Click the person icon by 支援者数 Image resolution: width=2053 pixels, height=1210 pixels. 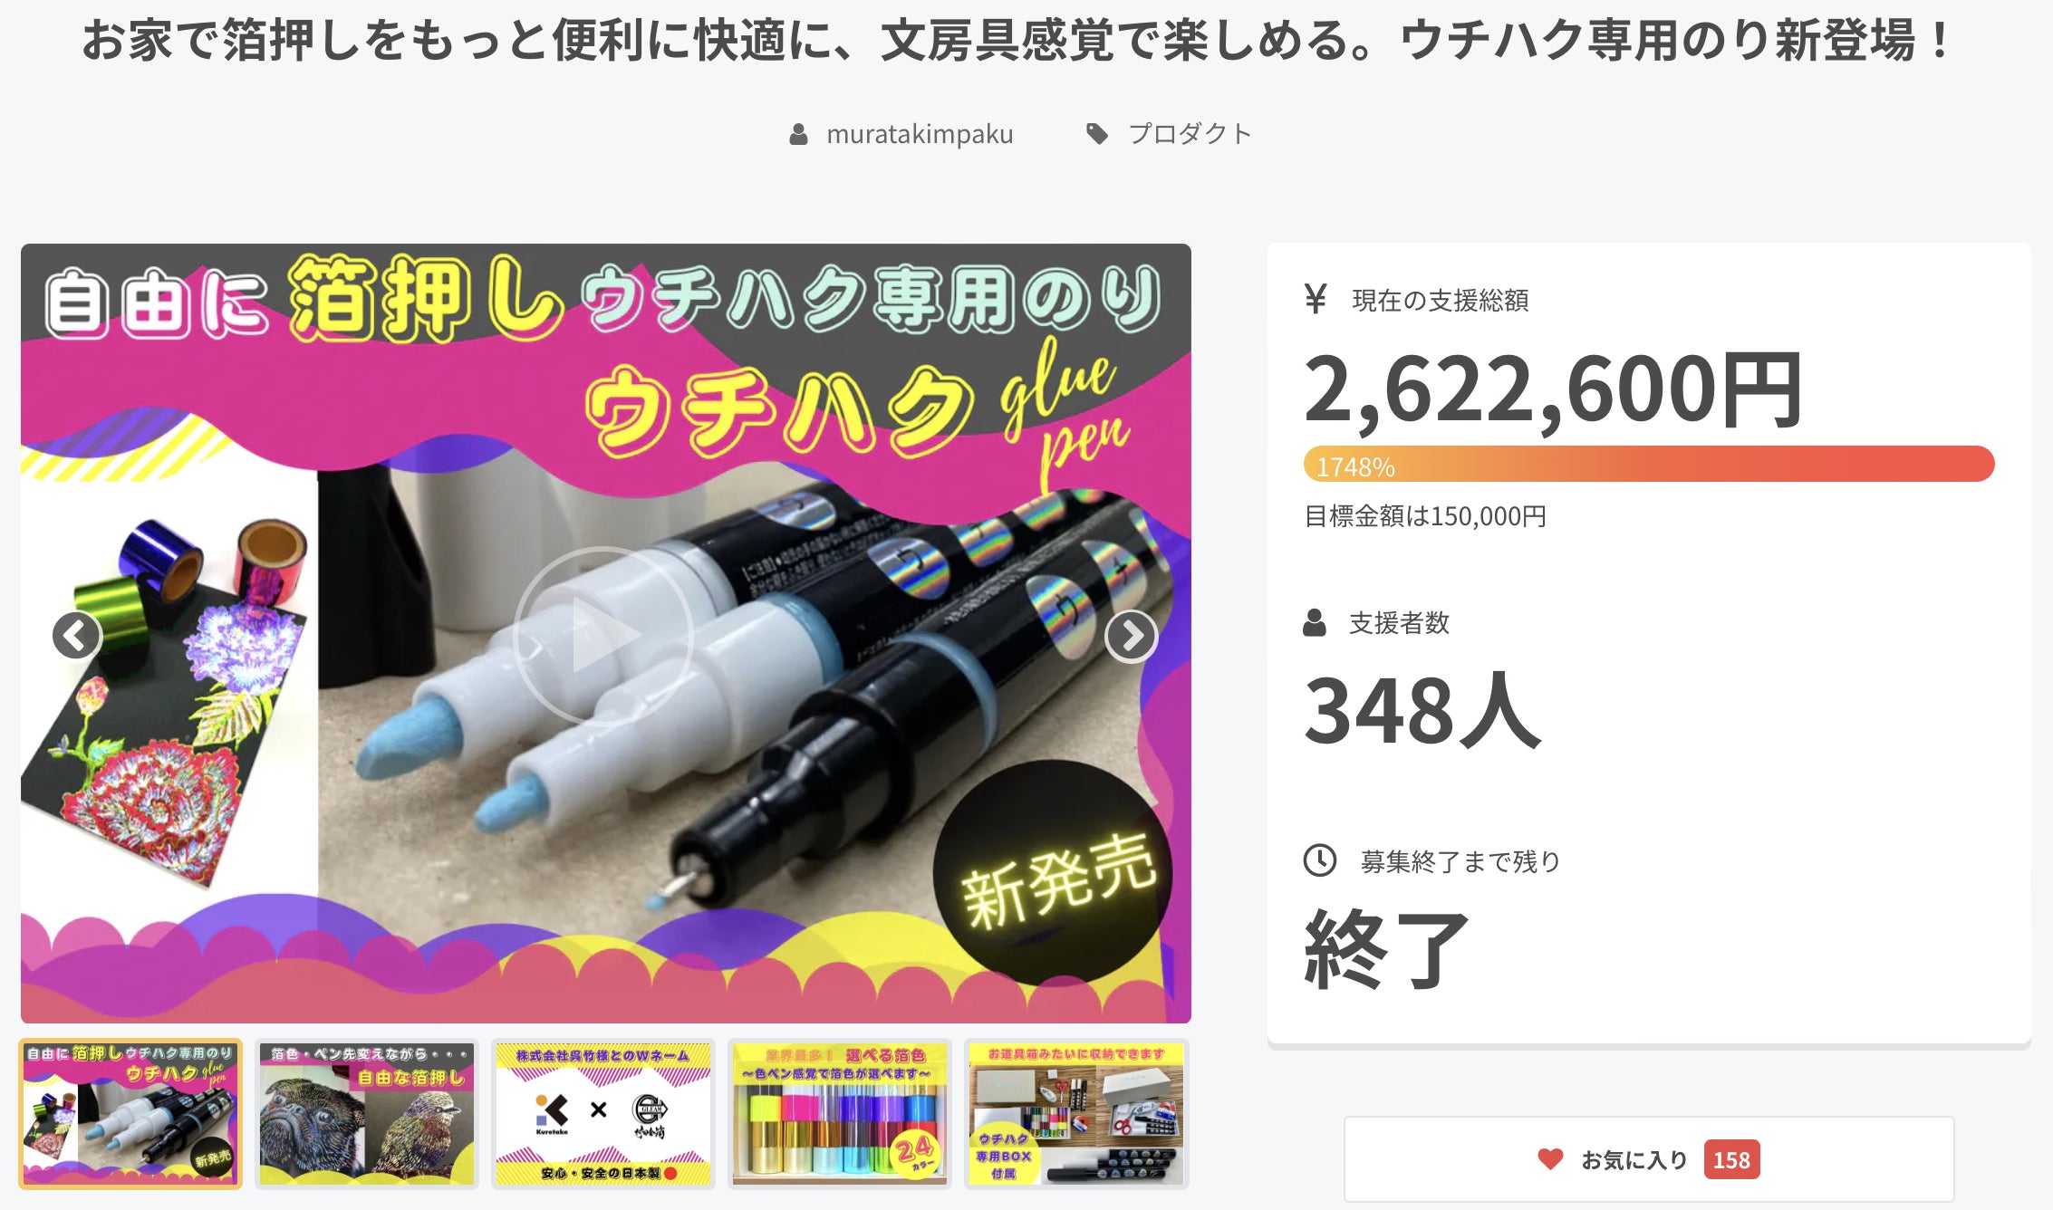1315,623
